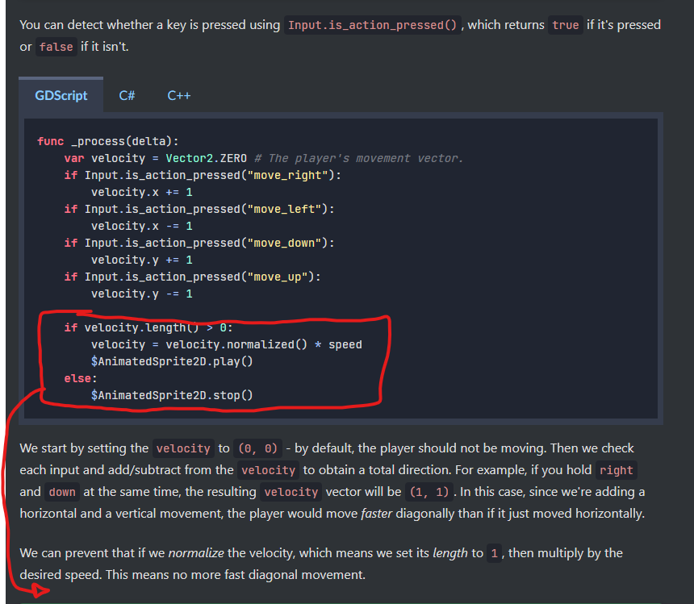Switch to the GDScript tab

click(x=61, y=94)
